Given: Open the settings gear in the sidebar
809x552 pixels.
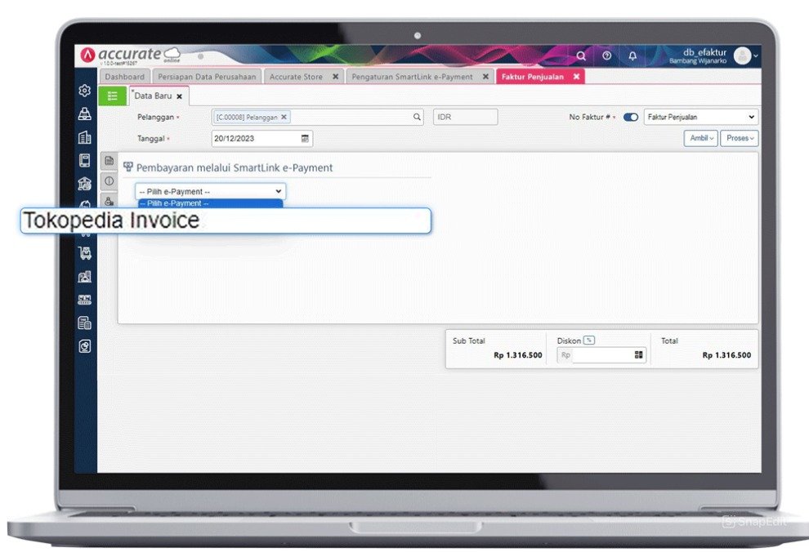Looking at the screenshot, I should tap(85, 91).
